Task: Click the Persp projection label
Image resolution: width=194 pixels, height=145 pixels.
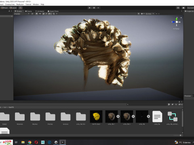Action: click(176, 29)
